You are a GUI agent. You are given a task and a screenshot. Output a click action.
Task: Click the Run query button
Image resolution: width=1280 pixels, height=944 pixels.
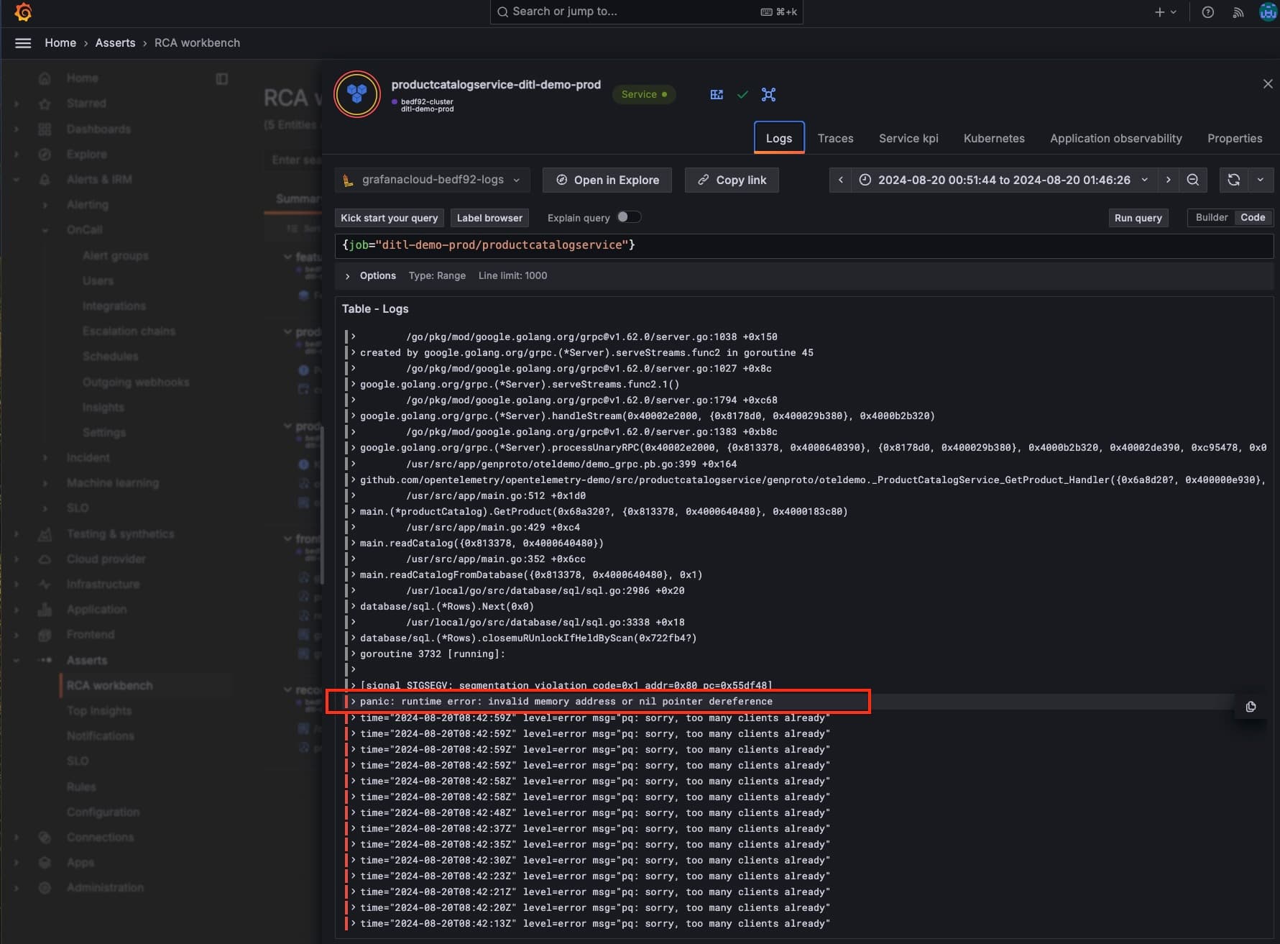[1138, 217]
